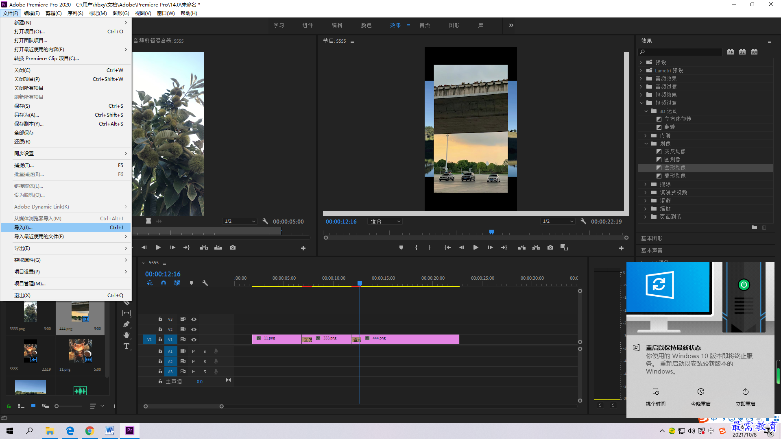Image resolution: width=781 pixels, height=439 pixels.
Task: Export frame camera icon in Program monitor
Action: [550, 248]
